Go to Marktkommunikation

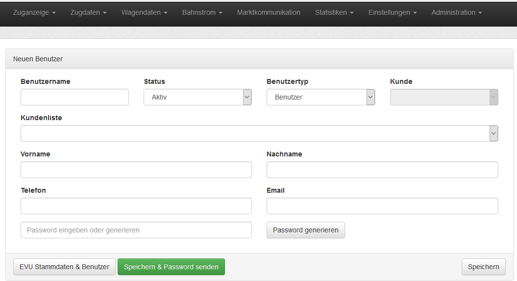pos(269,13)
